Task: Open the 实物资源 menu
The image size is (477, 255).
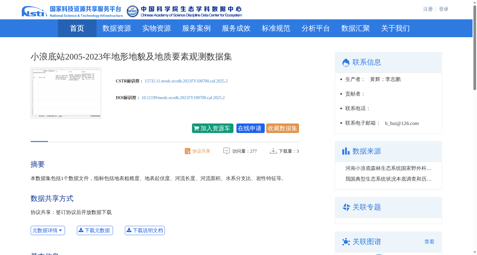Action: pos(157,28)
